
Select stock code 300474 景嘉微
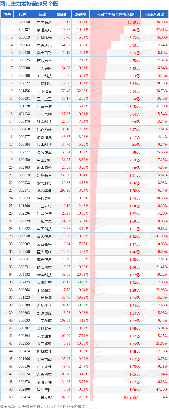(x=24, y=397)
